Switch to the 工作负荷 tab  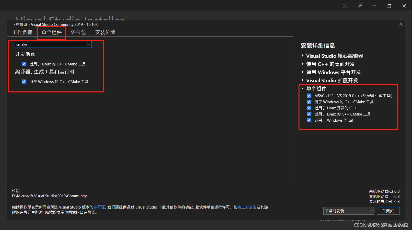click(22, 32)
